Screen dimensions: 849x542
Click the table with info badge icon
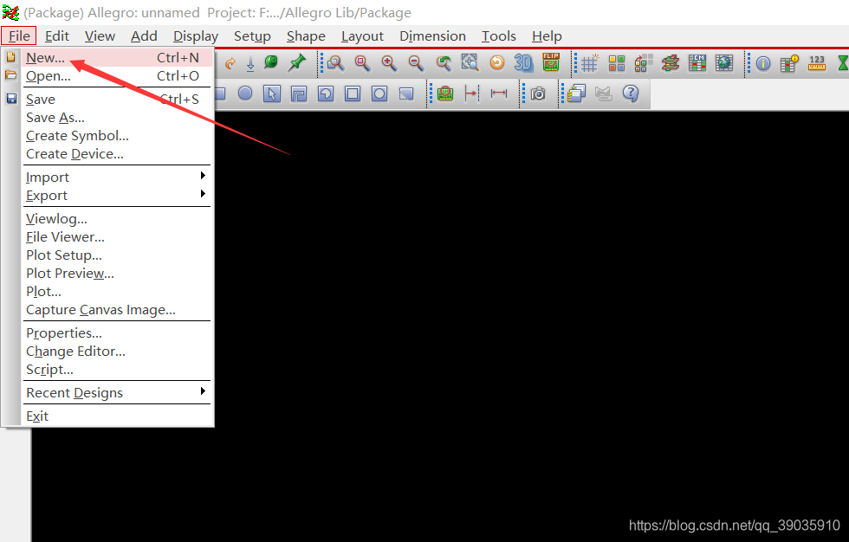[x=789, y=63]
